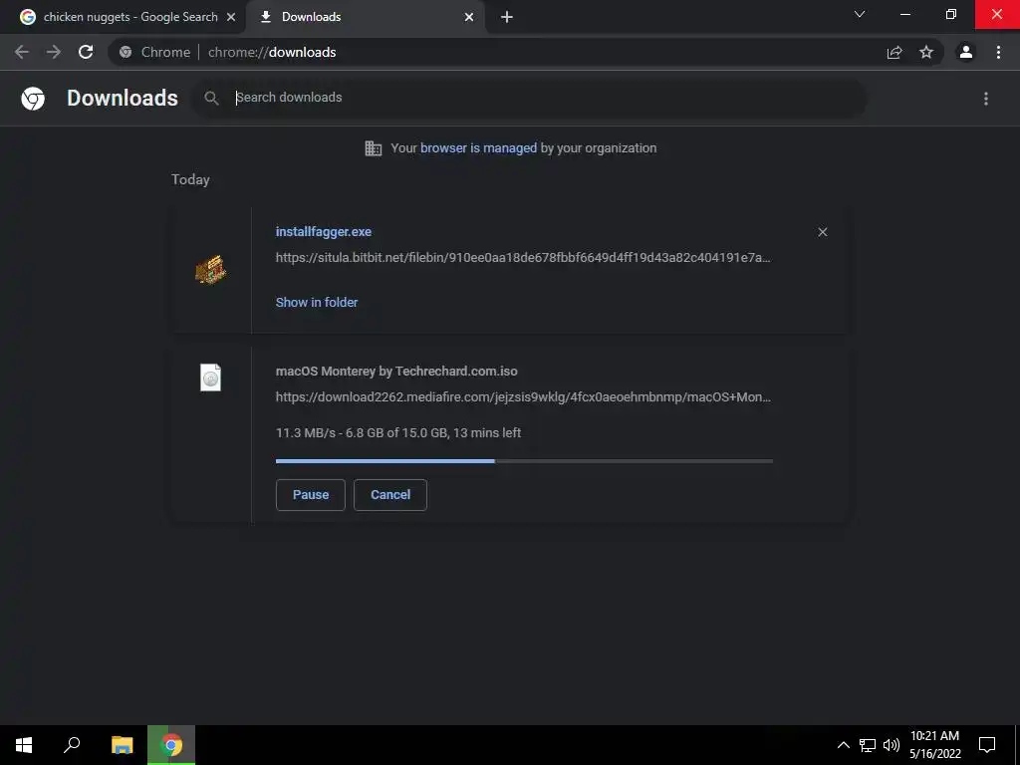Click the macOS Monterey download progress bar
Viewport: 1020px width, 765px height.
(x=524, y=461)
